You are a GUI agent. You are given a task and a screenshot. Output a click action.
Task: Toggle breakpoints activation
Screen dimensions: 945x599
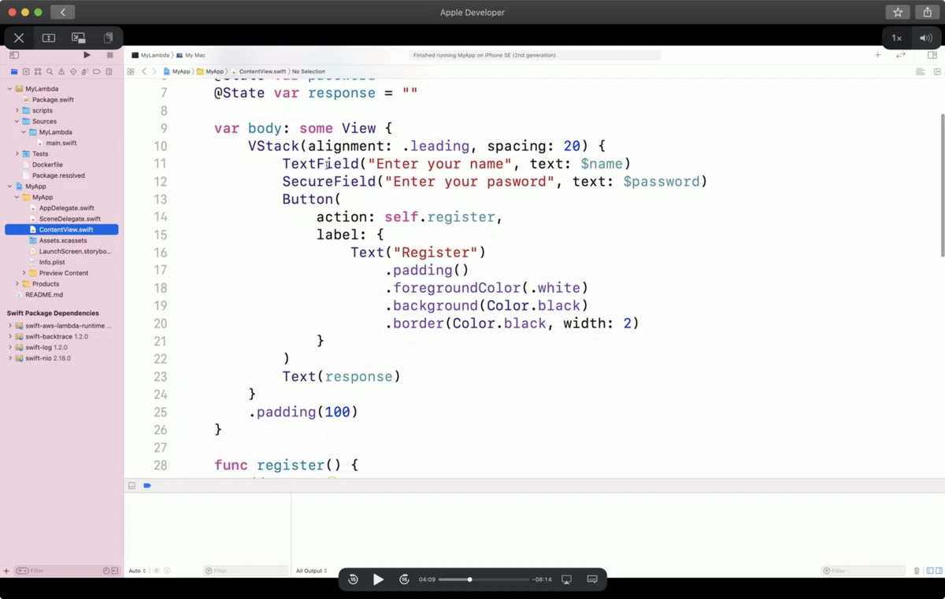click(147, 486)
